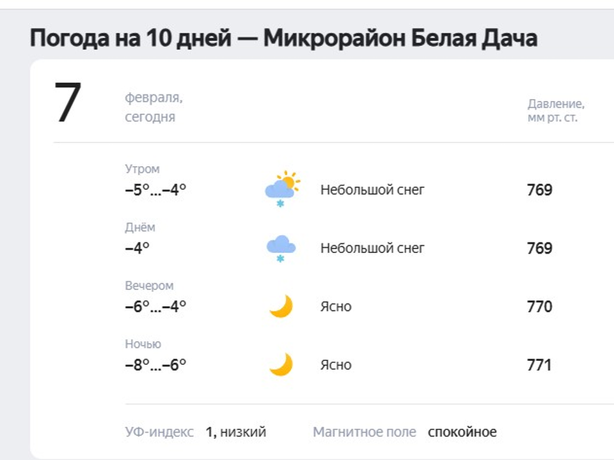Select the large date number 7
Viewport: 614px width, 460px height.
(x=68, y=102)
